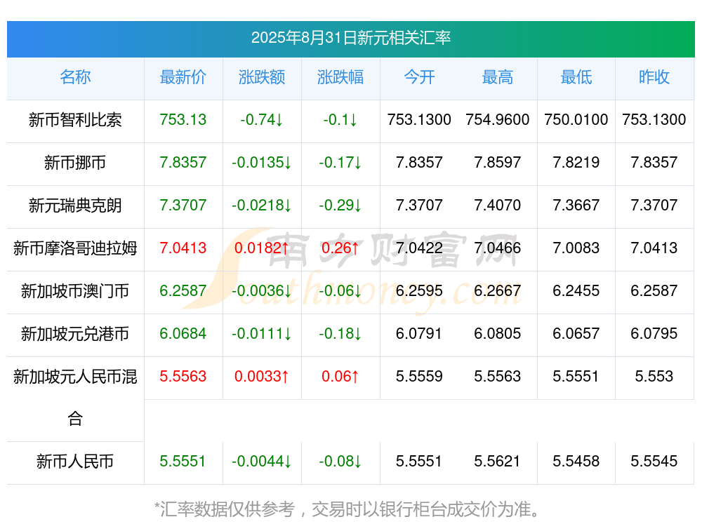Click change percent -0.29↓
Viewport: 702px width, 531px height.
coord(340,206)
